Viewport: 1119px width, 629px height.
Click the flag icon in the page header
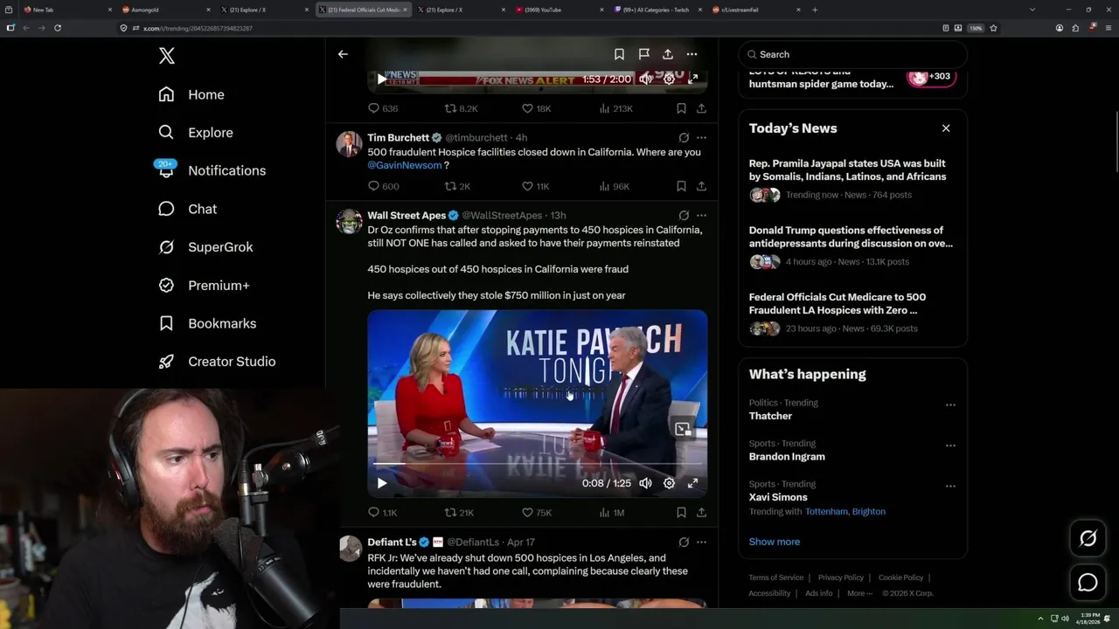[x=643, y=54]
